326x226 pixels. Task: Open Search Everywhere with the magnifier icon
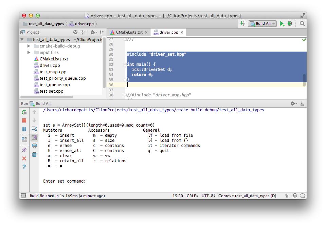click(x=302, y=23)
